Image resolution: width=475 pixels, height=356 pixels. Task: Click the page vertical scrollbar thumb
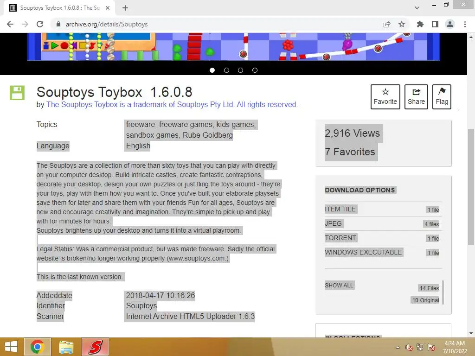coord(471,186)
